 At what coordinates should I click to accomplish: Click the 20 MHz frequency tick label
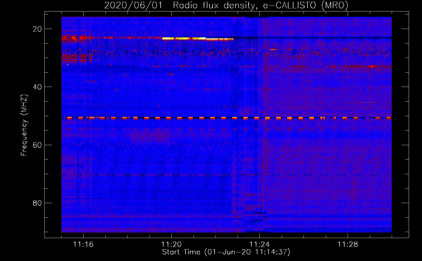pyautogui.click(x=37, y=29)
